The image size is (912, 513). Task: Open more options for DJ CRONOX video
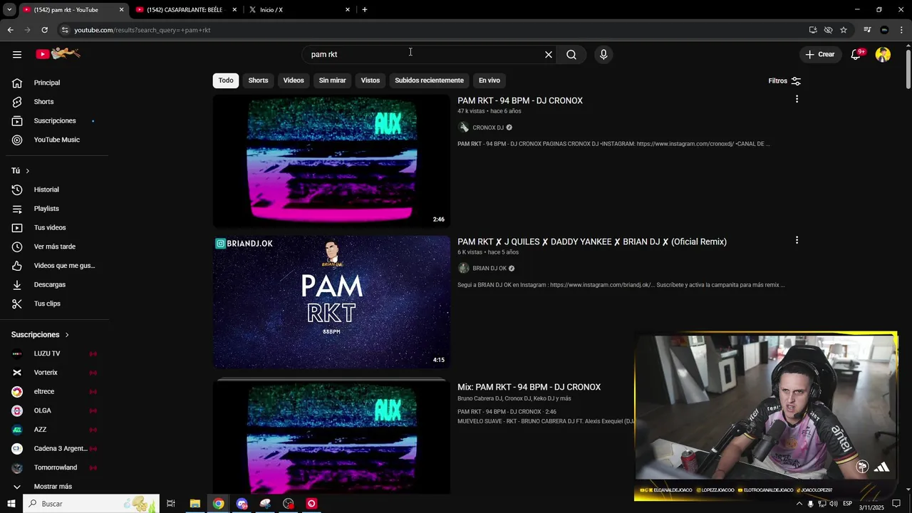pos(797,99)
